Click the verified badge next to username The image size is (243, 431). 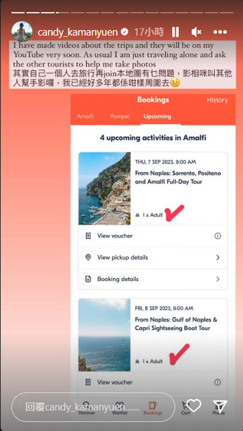[x=124, y=32]
